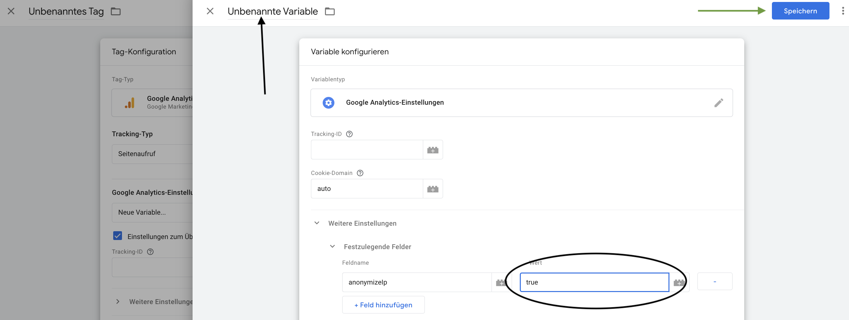Image resolution: width=849 pixels, height=320 pixels.
Task: Click the Variable konfigurieren heading
Action: 349,52
